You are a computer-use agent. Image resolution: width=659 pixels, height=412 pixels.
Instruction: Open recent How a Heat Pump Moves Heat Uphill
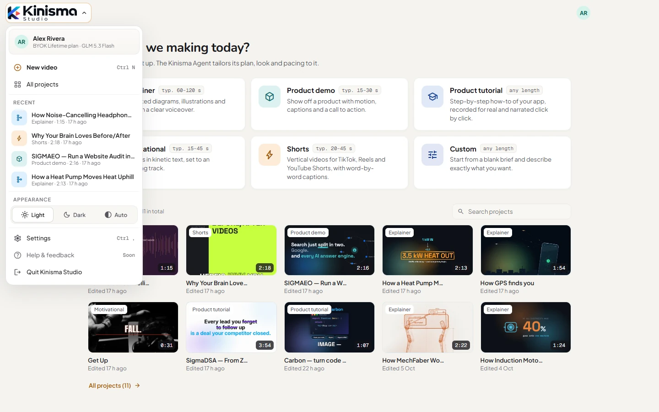coord(74,179)
